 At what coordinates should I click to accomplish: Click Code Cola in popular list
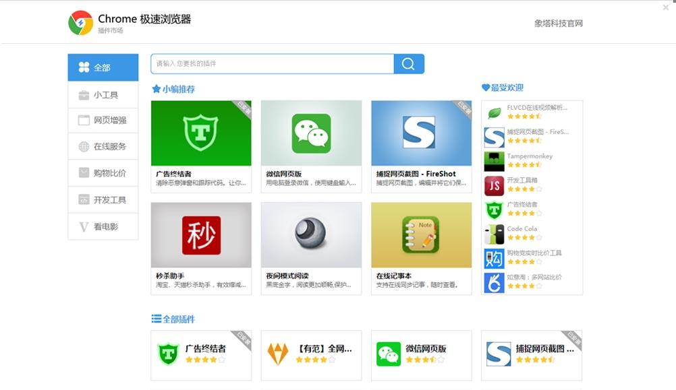point(522,229)
